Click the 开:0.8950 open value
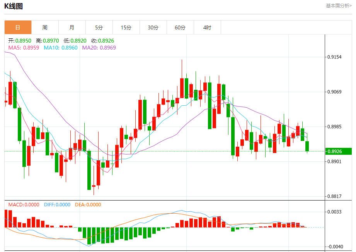 tap(20, 41)
